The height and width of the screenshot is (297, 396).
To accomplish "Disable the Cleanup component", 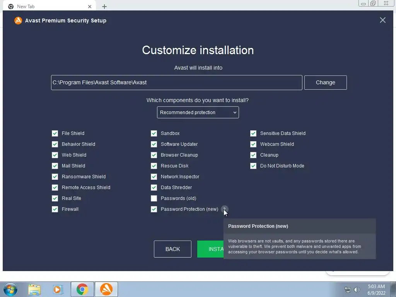I will click(x=253, y=155).
